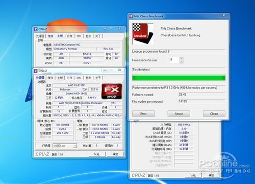
Task: Click the ASUSTeK Computer INC. manufacturer field
Action: [87, 45]
